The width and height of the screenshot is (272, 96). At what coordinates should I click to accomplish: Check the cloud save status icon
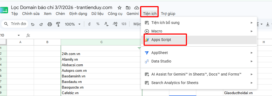click(137, 8)
